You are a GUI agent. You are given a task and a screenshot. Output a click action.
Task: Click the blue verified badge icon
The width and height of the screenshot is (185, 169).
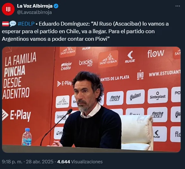click(56, 6)
